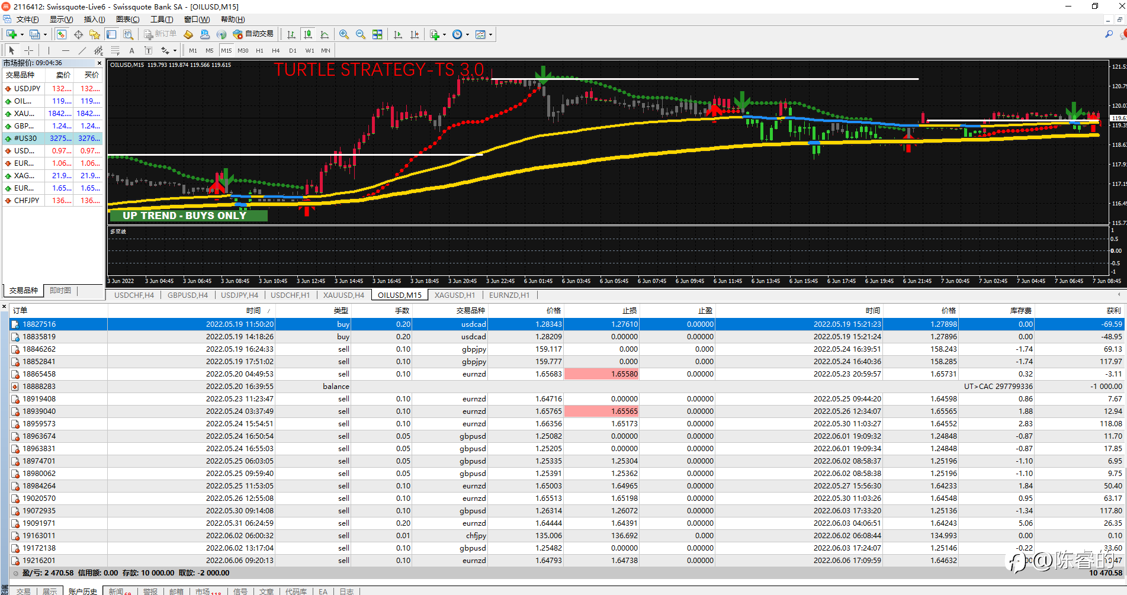Image resolution: width=1127 pixels, height=595 pixels.
Task: Open the 帮助(H) menu
Action: (233, 20)
